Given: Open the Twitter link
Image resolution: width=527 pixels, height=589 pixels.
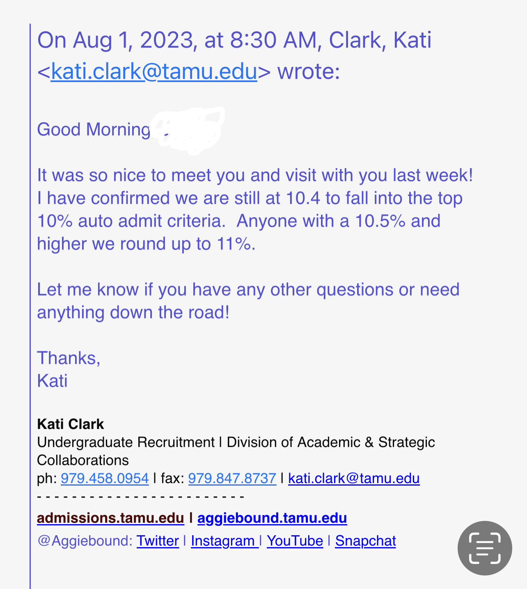Looking at the screenshot, I should tap(158, 541).
